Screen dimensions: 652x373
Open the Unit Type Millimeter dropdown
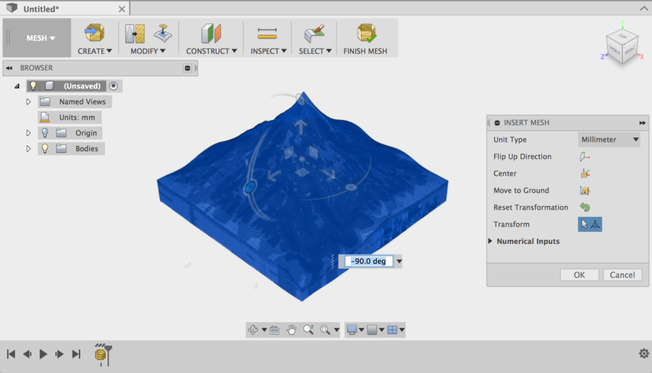tap(609, 139)
